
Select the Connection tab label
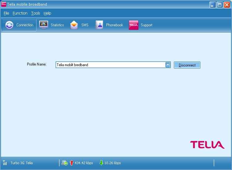[25, 25]
